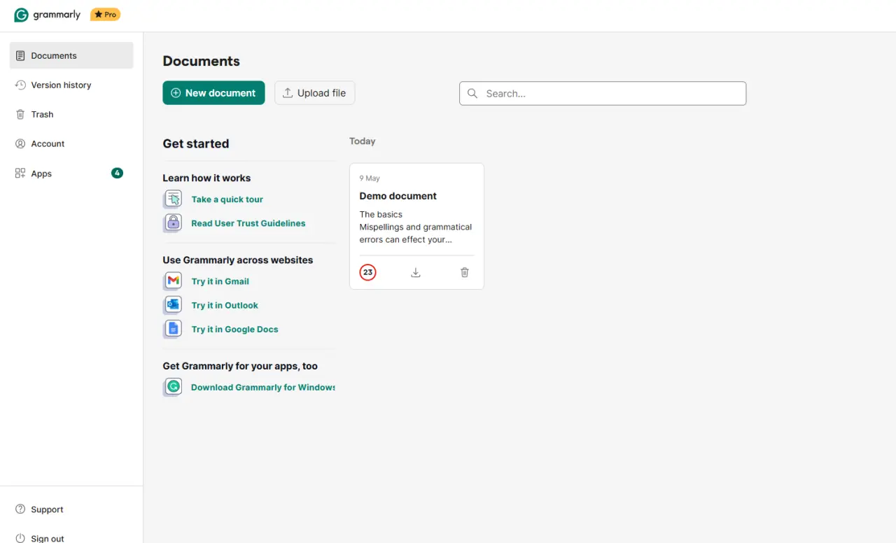Click the Pro badge star icon
Viewport: 896px width, 543px height.
coord(99,15)
